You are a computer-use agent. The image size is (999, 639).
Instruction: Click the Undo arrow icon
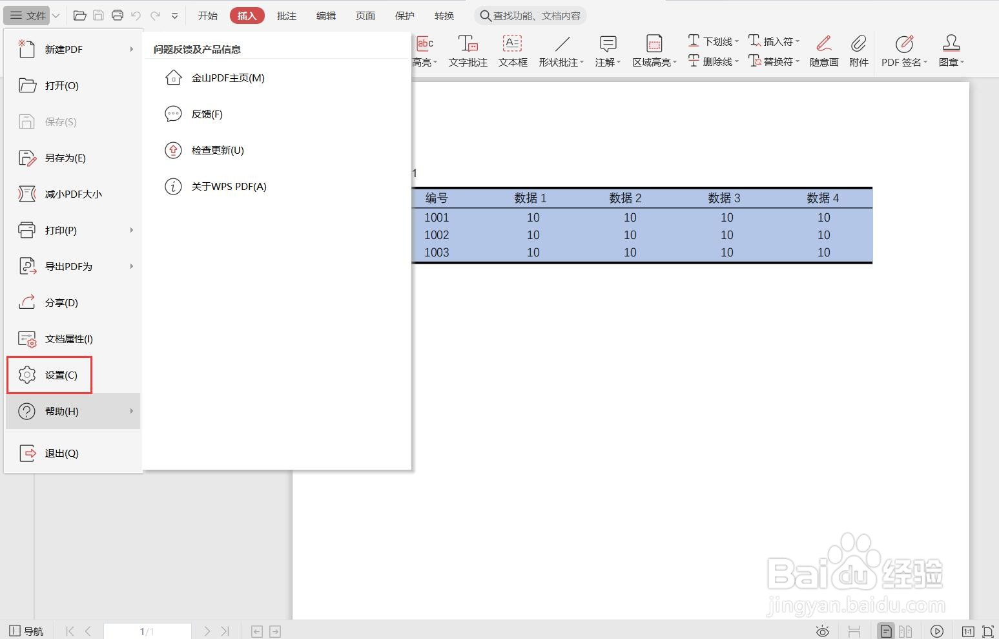pyautogui.click(x=136, y=16)
